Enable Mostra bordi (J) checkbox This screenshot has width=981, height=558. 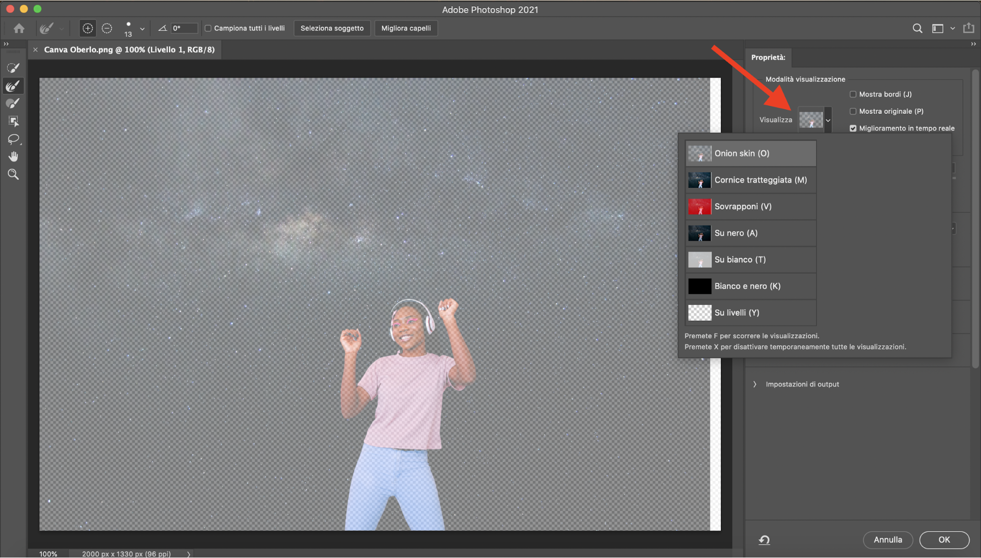tap(853, 94)
